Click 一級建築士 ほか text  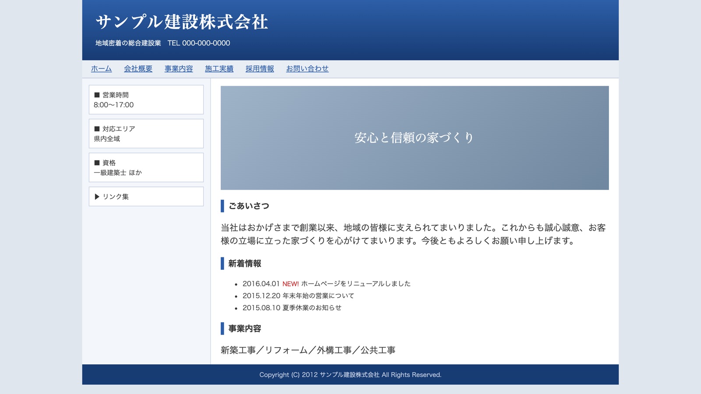(117, 172)
